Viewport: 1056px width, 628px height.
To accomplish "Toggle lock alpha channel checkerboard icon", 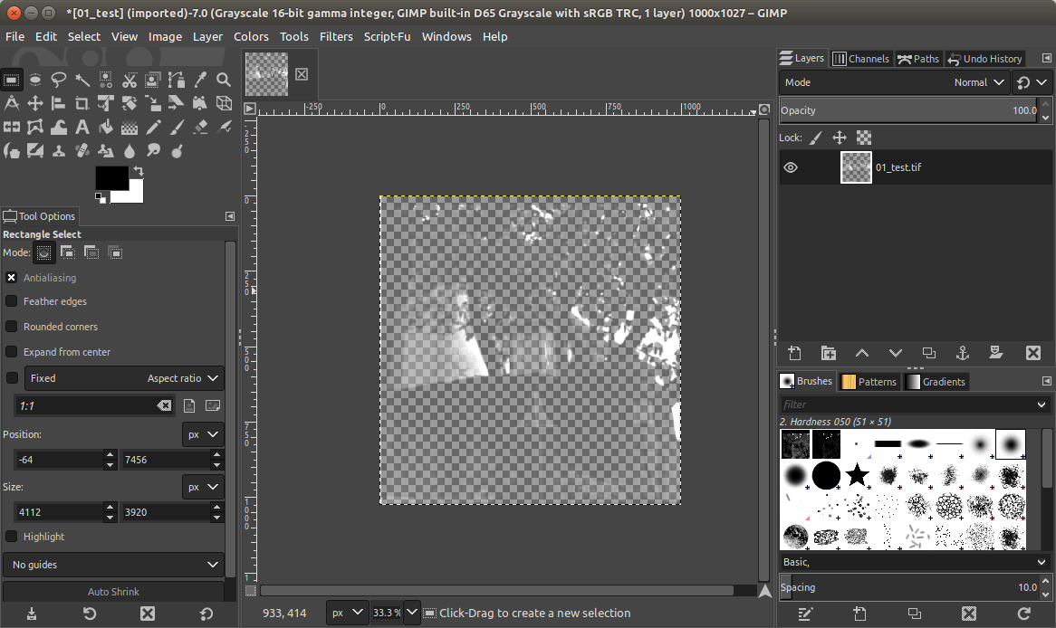I will (864, 138).
